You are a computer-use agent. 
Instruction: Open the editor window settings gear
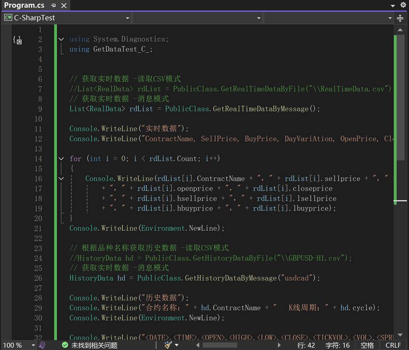pos(403,6)
